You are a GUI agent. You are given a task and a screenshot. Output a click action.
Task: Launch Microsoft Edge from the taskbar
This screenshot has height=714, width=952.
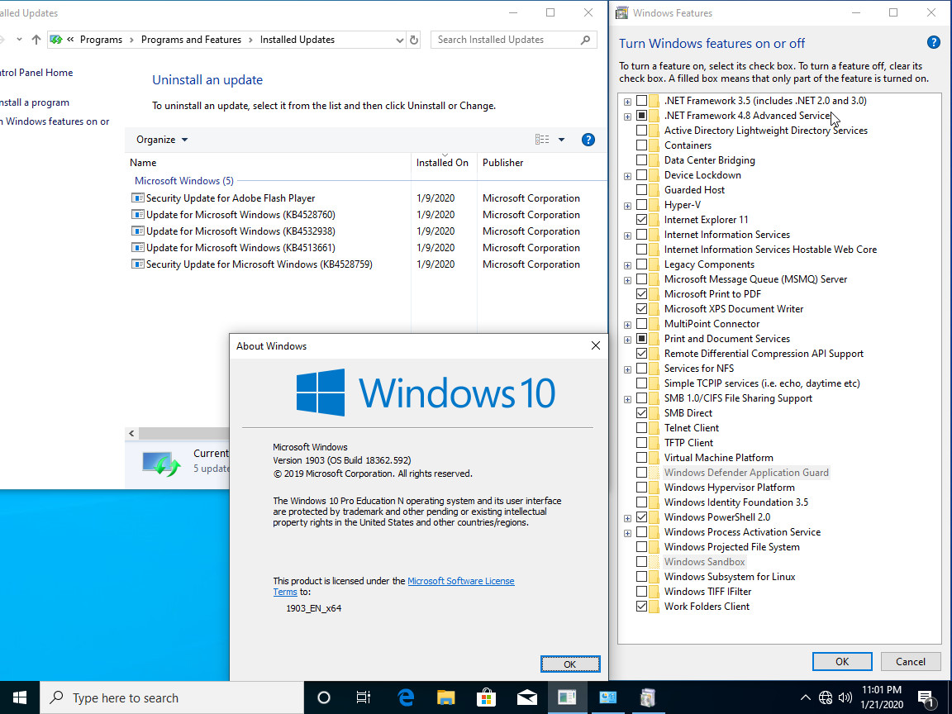click(x=406, y=697)
